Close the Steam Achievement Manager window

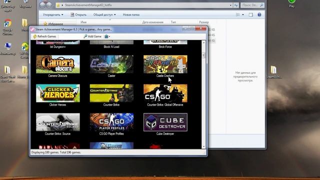point(200,28)
